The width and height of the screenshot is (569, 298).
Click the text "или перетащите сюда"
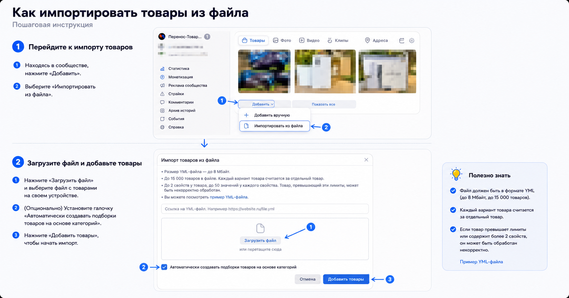260,249
